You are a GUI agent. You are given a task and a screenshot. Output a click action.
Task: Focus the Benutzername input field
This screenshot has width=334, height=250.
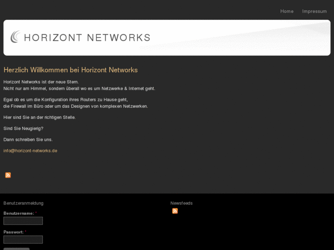pyautogui.click(x=23, y=221)
